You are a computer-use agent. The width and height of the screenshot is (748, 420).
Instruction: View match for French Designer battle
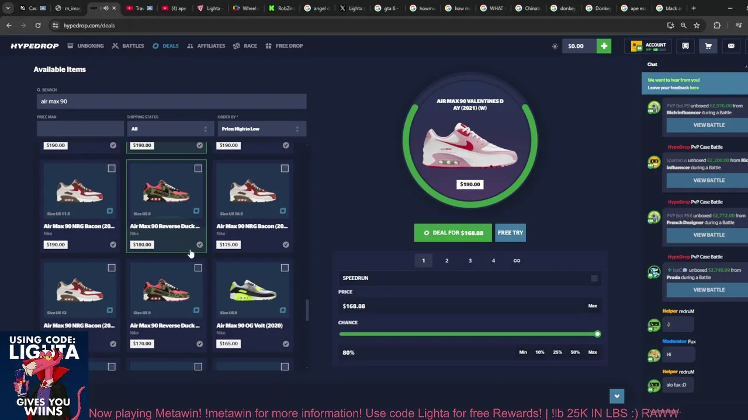[708, 235]
